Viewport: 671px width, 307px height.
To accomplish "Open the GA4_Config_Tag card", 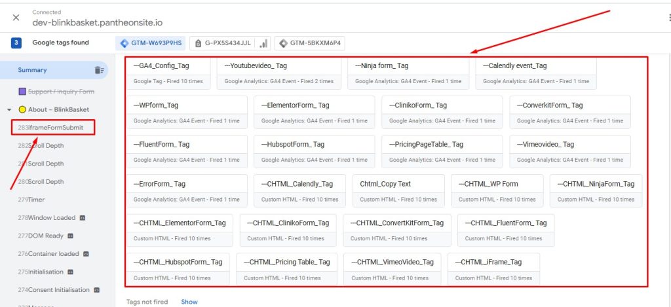I will [x=168, y=72].
